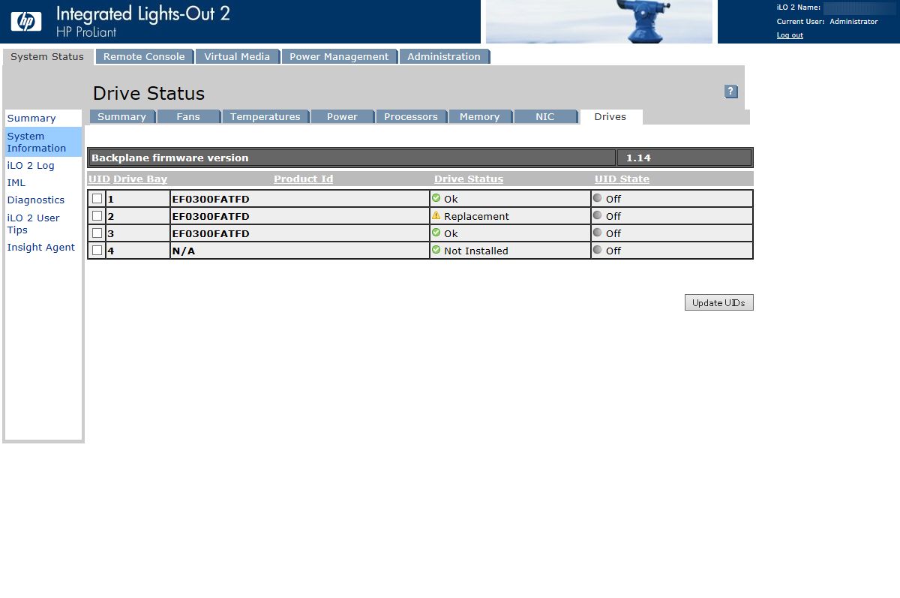Select the NIC sub-tab
The width and height of the screenshot is (900, 598).
tap(545, 116)
